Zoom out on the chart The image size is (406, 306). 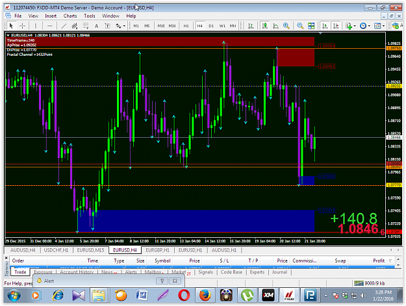(300, 25)
